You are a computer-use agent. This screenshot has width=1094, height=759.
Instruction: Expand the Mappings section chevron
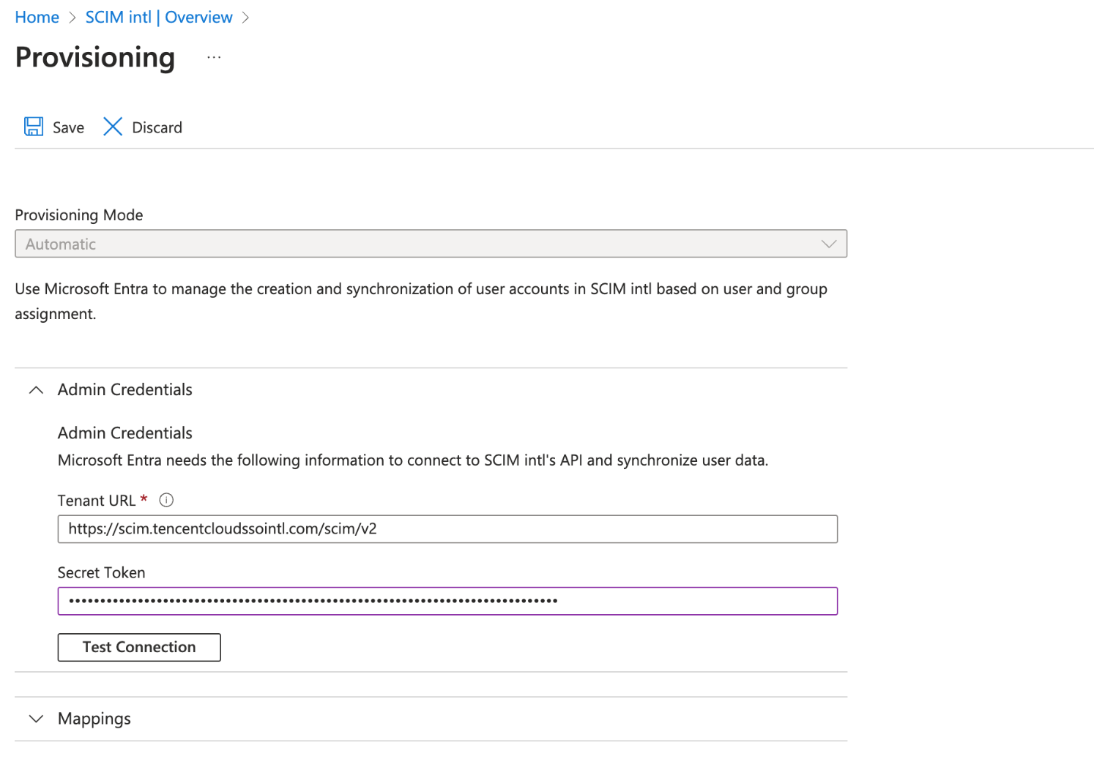36,719
